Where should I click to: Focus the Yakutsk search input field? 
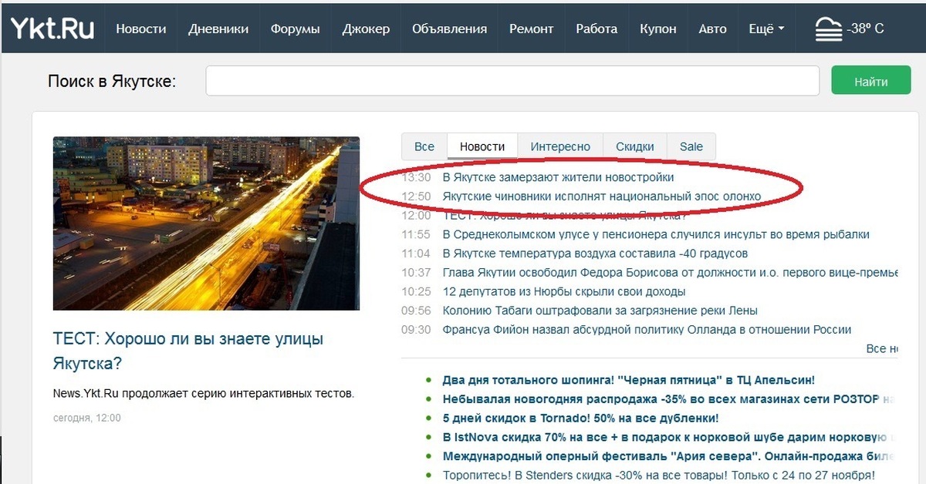pyautogui.click(x=512, y=81)
